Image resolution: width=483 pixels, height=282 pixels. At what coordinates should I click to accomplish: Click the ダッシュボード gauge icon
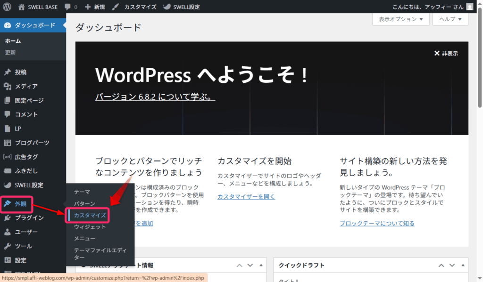click(x=8, y=25)
